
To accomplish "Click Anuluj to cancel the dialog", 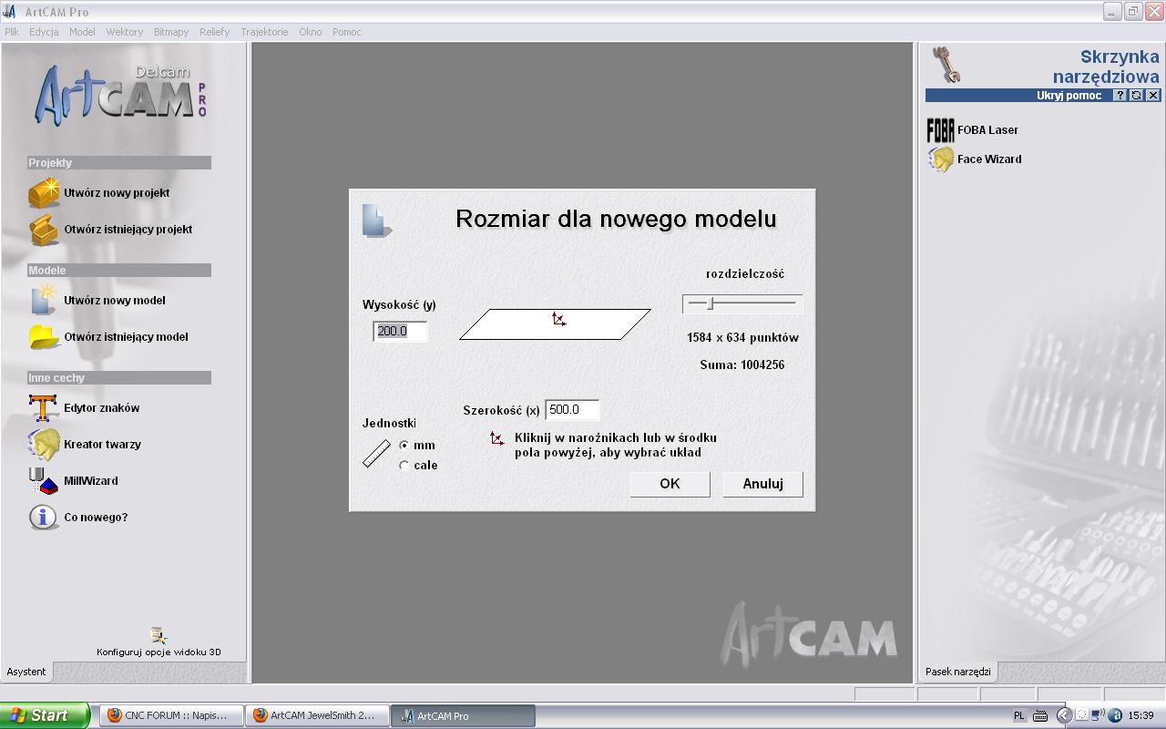I will point(762,484).
